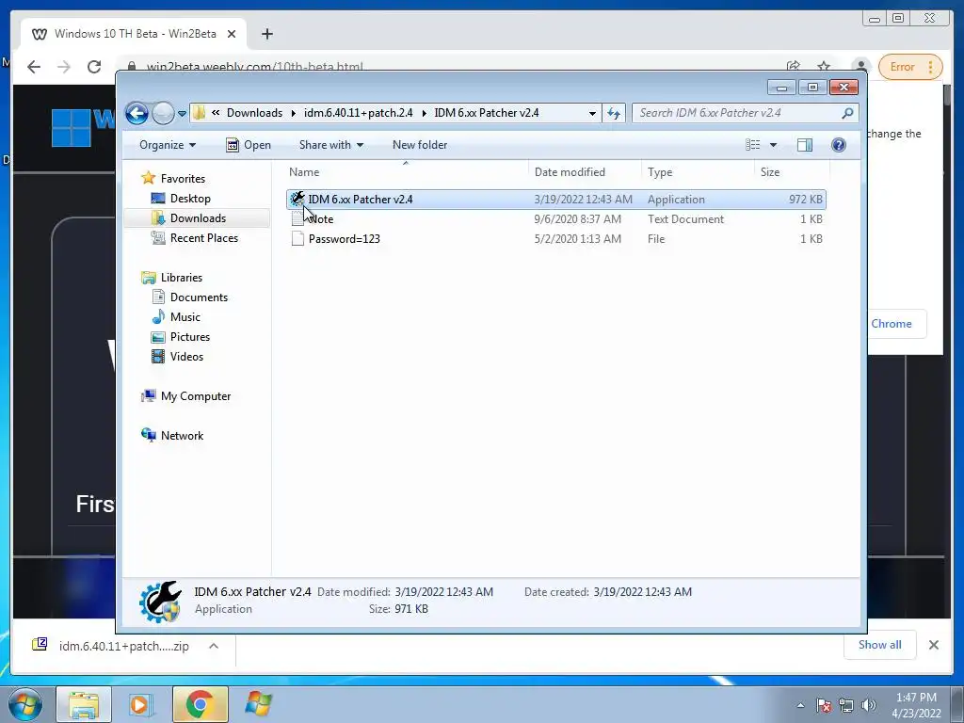Click the Windows Start orb

coord(25,704)
